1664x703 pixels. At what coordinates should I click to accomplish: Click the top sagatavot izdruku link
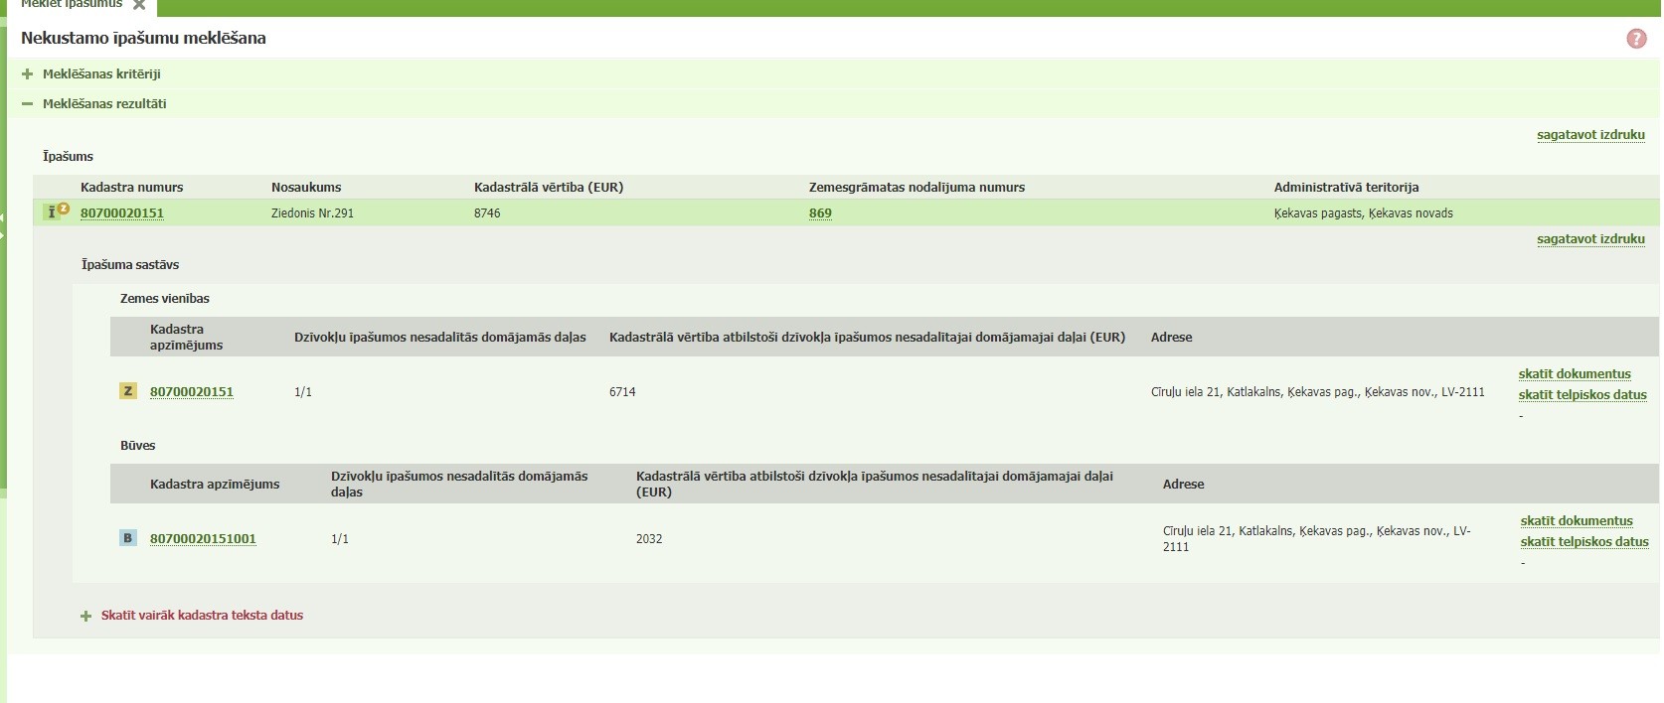pos(1590,135)
